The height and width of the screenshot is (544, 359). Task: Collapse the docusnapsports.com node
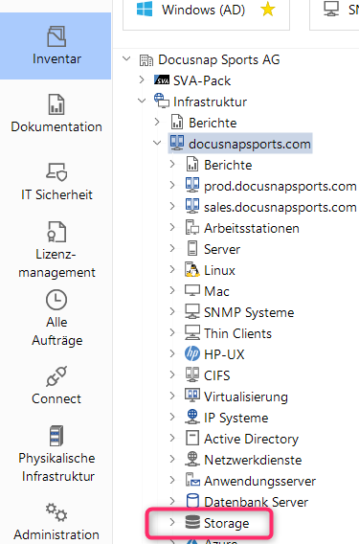click(157, 143)
